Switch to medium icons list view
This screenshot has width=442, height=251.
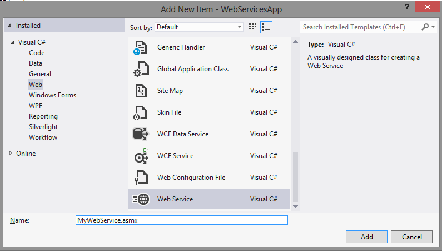click(266, 27)
